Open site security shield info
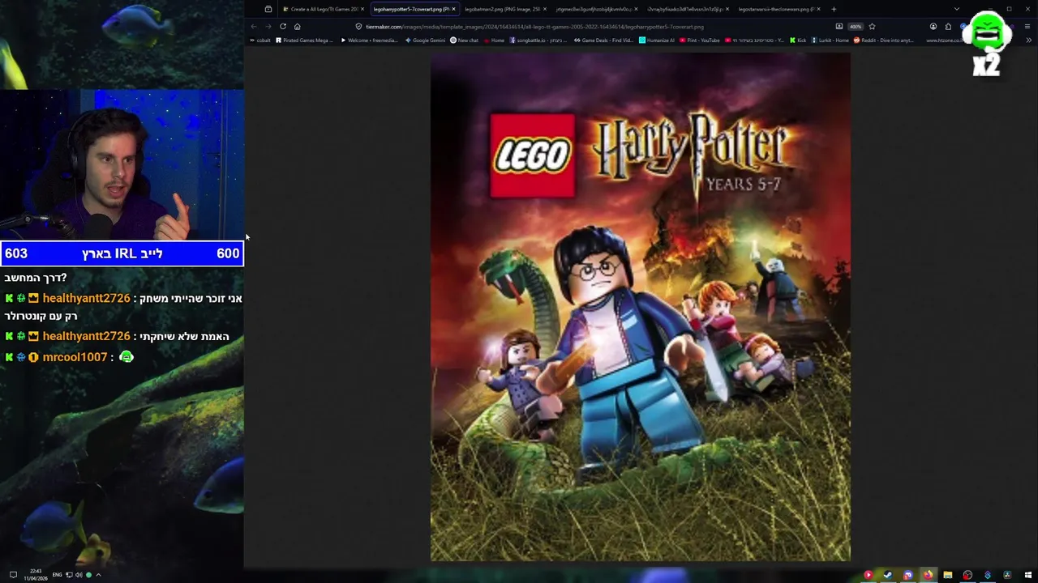The width and height of the screenshot is (1038, 583). tap(358, 26)
